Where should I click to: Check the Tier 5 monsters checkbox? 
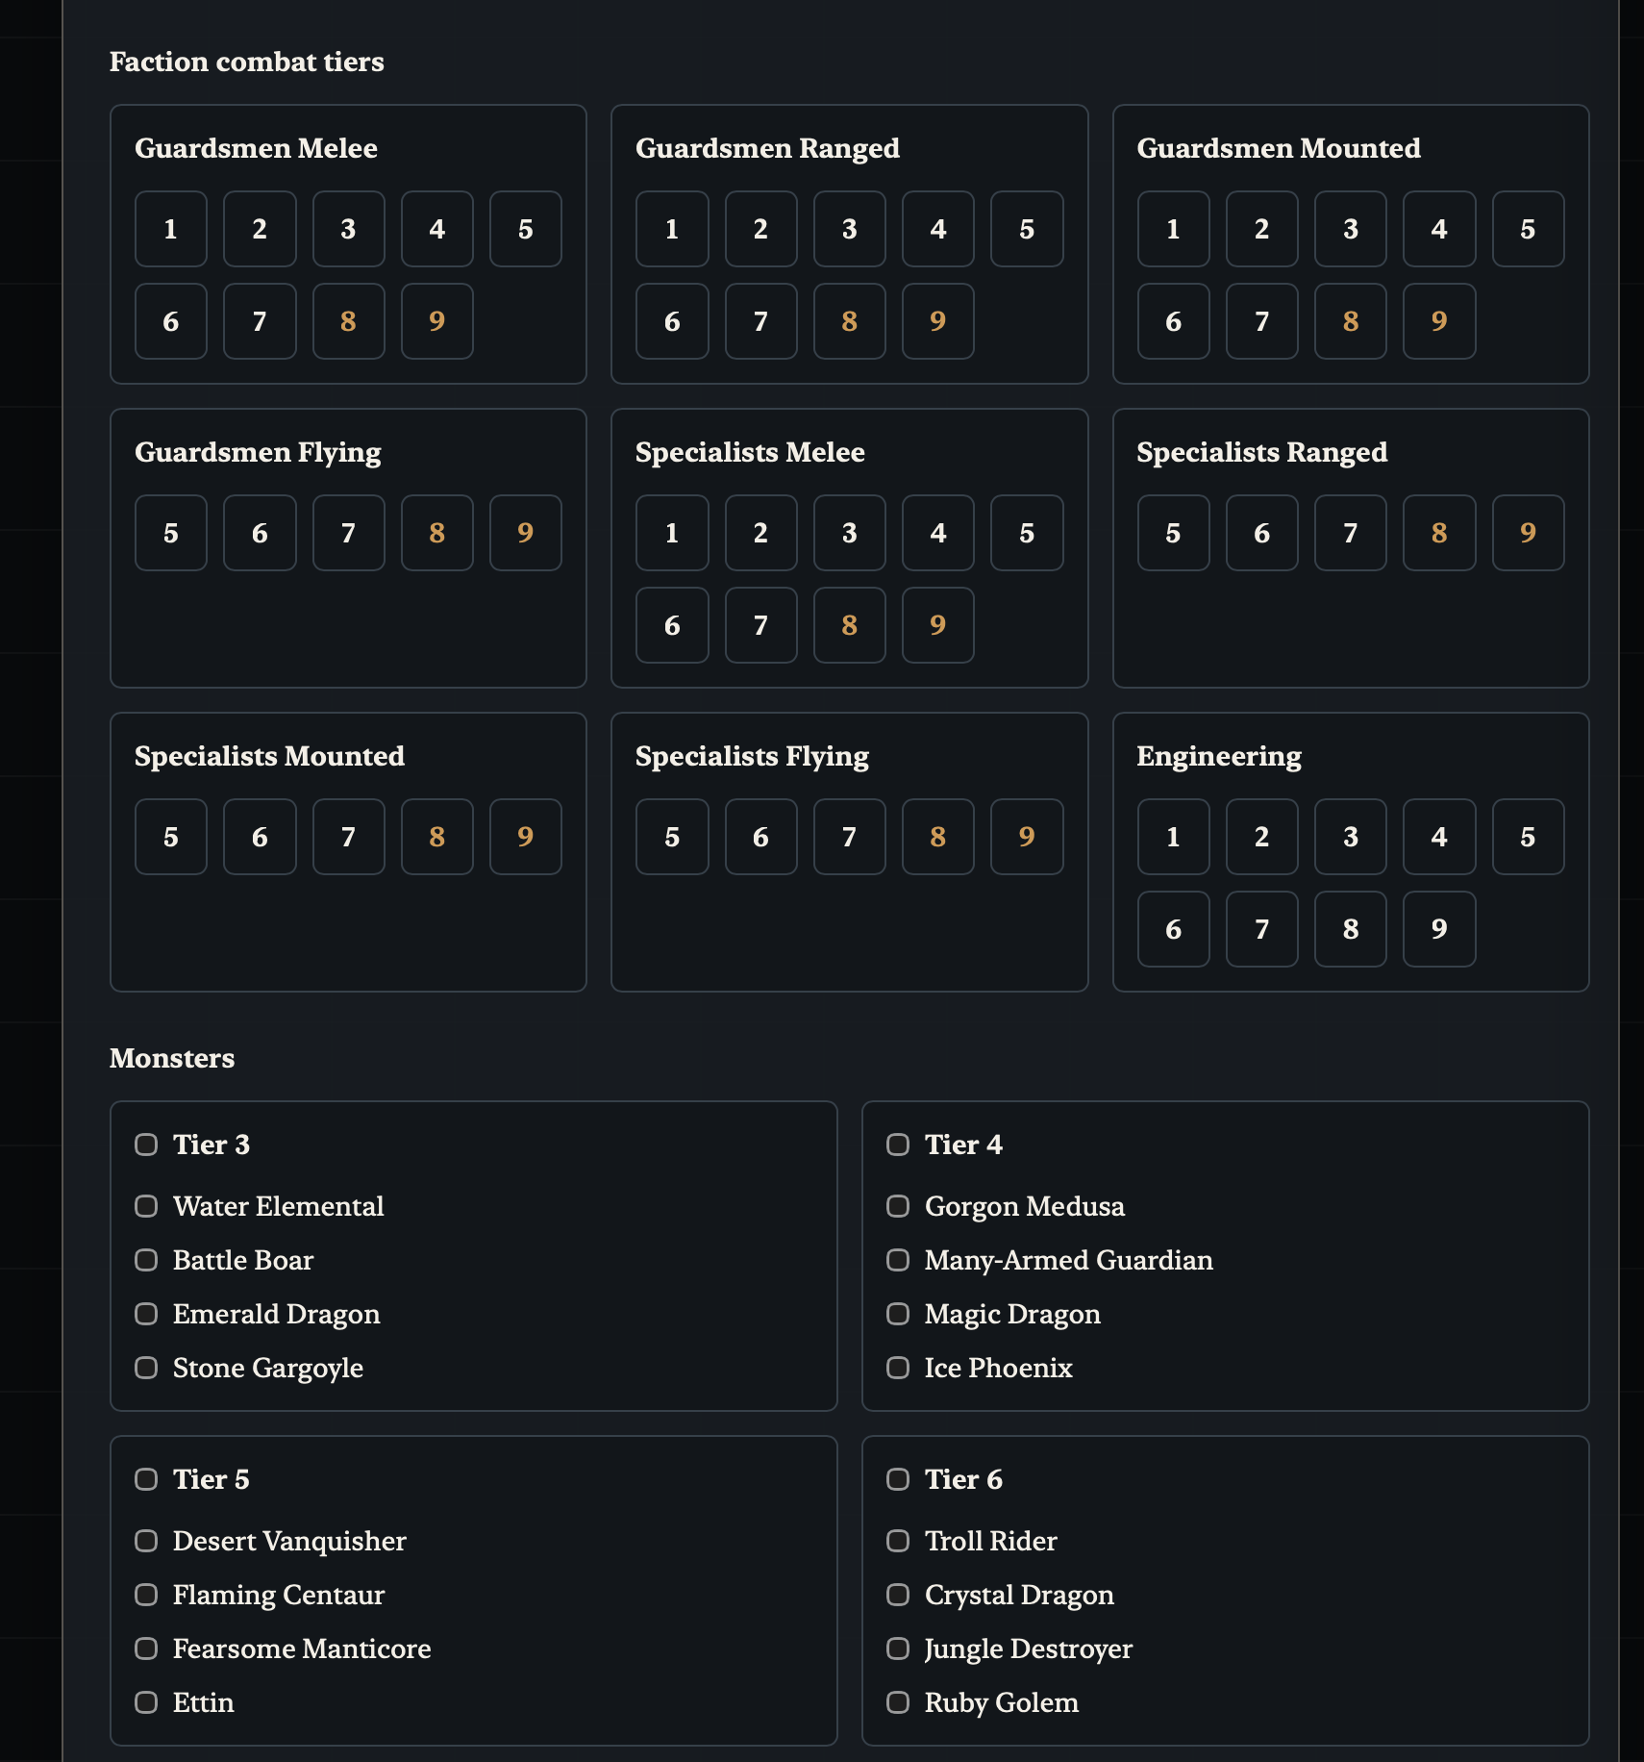(x=146, y=1479)
